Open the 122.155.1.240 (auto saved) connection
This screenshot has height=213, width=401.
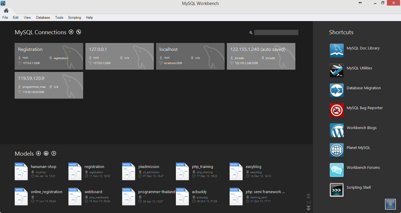coord(261,56)
